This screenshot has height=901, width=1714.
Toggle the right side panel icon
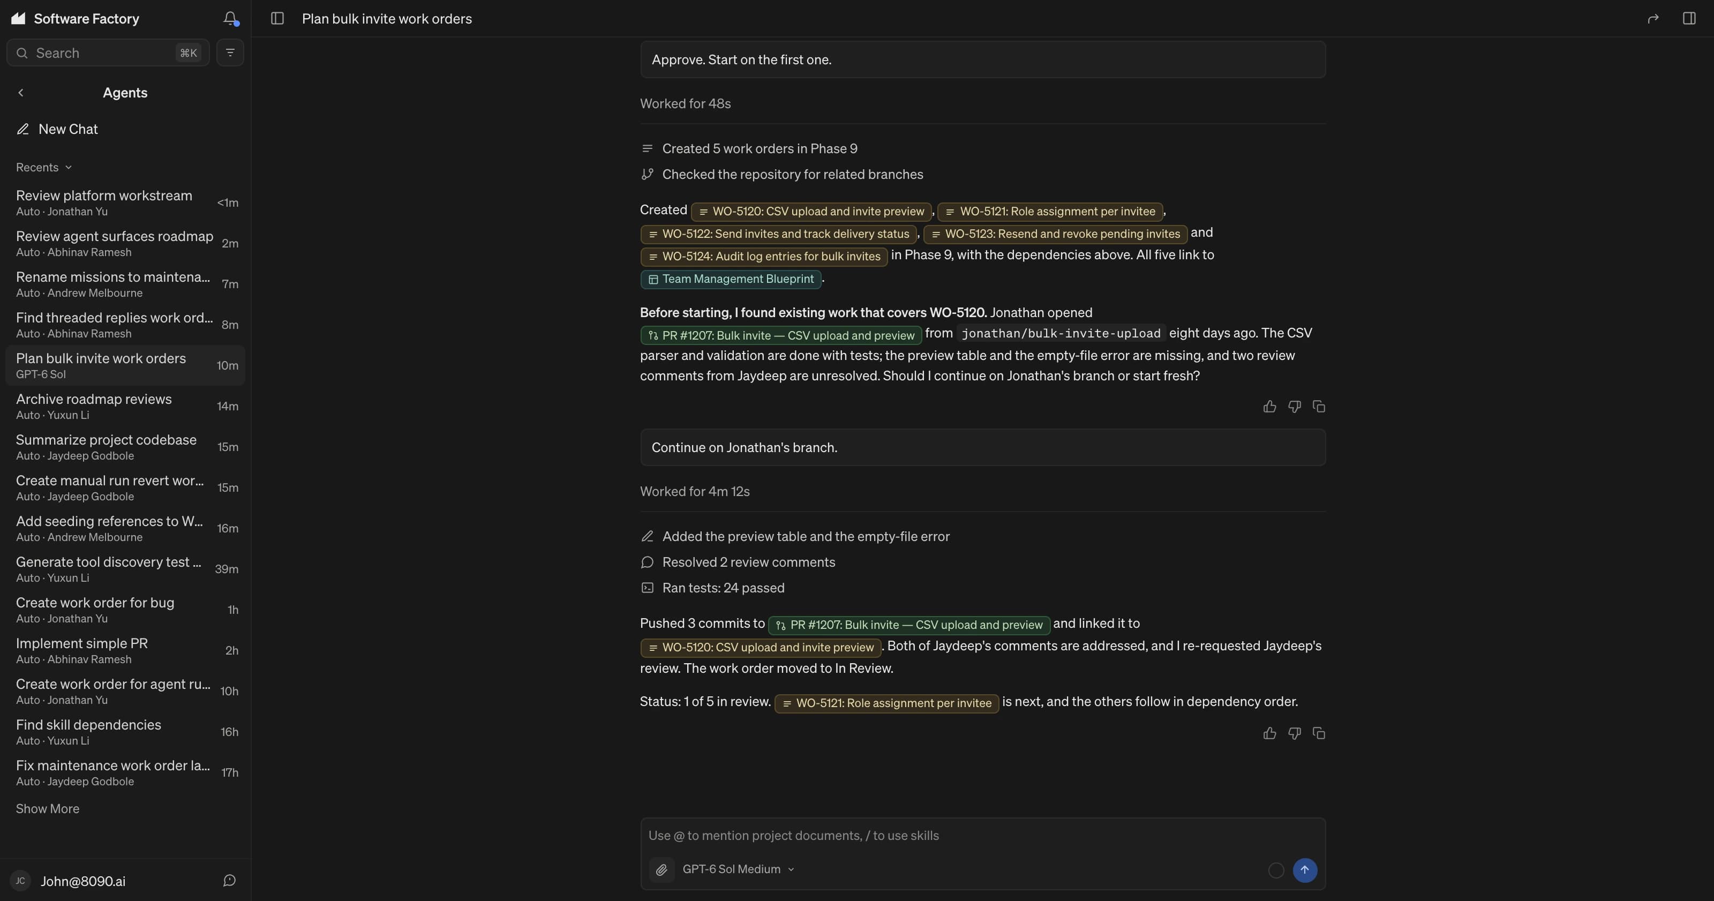coord(1689,19)
